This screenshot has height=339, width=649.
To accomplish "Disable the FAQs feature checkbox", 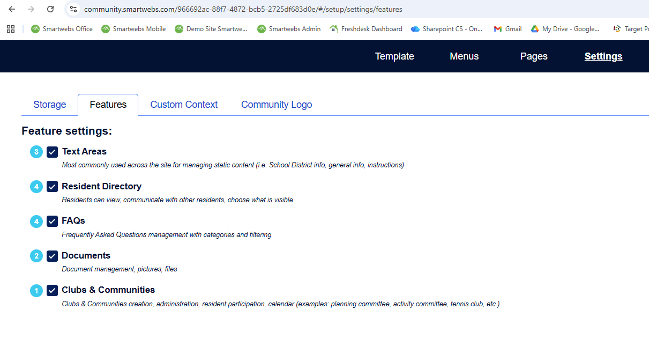I will pyautogui.click(x=52, y=221).
